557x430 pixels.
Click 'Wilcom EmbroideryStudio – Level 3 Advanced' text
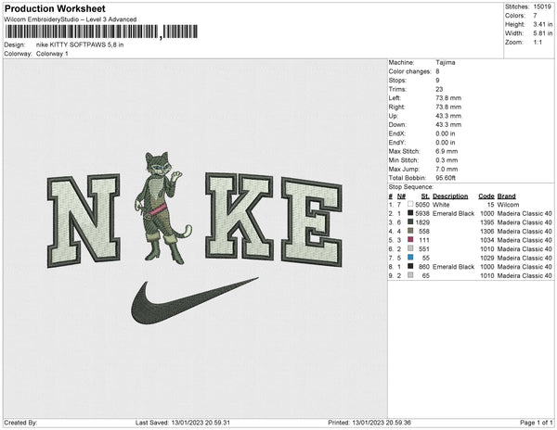tap(71, 19)
